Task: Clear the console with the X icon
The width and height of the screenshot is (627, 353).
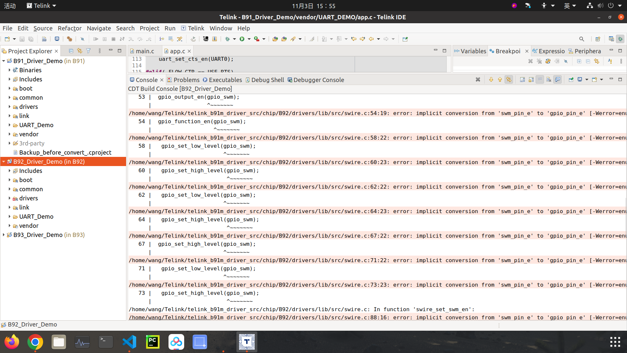Action: click(478, 80)
